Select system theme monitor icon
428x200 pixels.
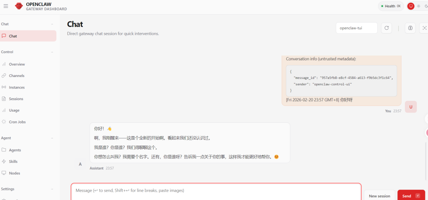tap(411, 6)
